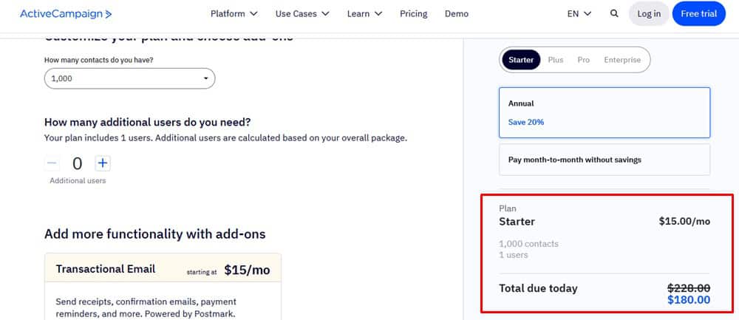This screenshot has width=739, height=320.
Task: Increase additional users with plus button
Action: click(x=103, y=163)
